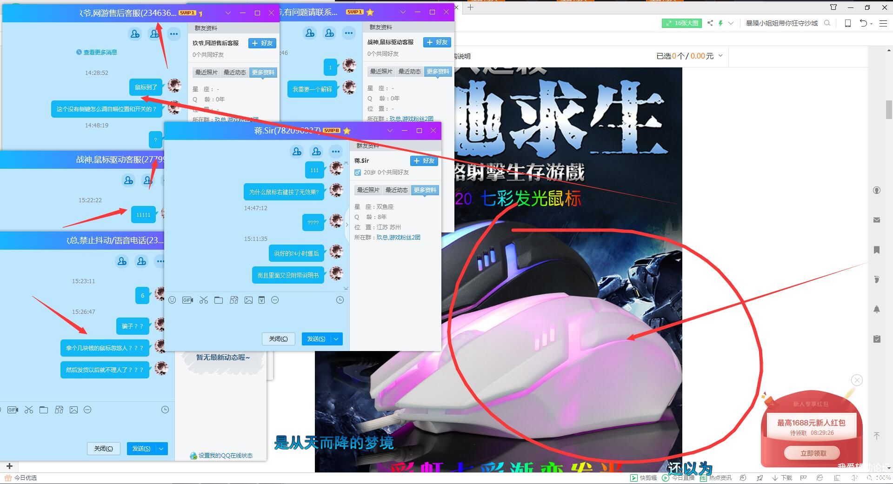893x484 pixels.
Task: Open the browser hamburger menu
Action: click(x=883, y=23)
